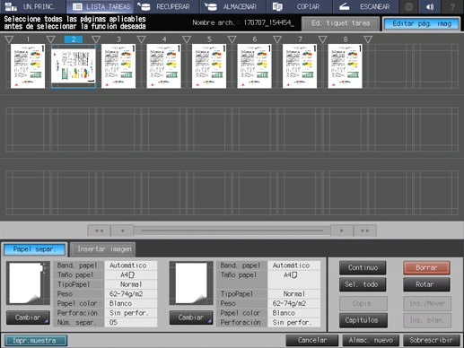The image size is (464, 348).
Task: Jump to first page double-arrow button
Action: (x=99, y=231)
